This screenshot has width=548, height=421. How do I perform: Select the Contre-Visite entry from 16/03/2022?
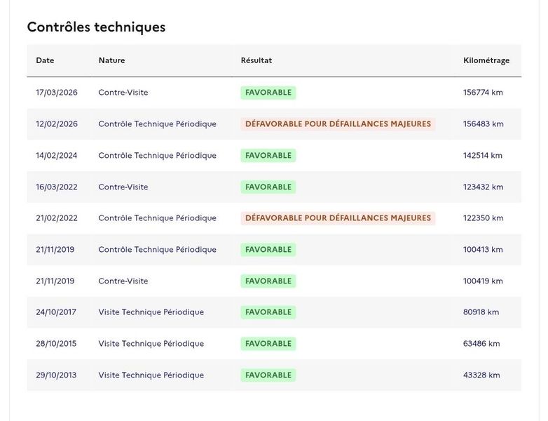(x=123, y=187)
